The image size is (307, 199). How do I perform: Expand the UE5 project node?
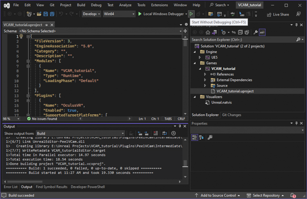tap(200, 57)
